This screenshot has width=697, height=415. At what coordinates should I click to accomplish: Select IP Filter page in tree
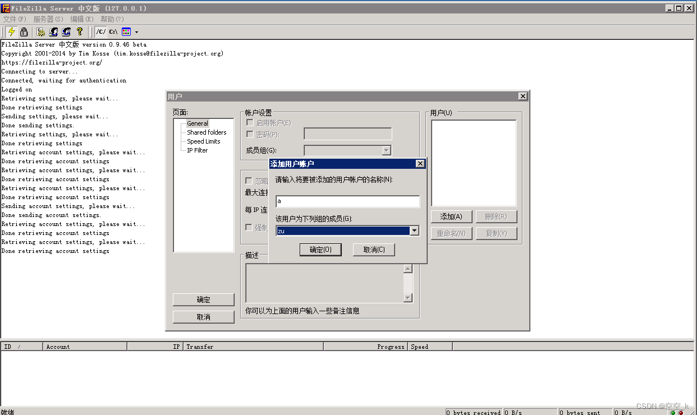tap(197, 150)
